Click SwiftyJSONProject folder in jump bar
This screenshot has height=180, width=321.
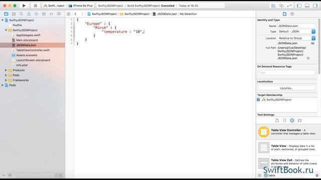click(135, 14)
